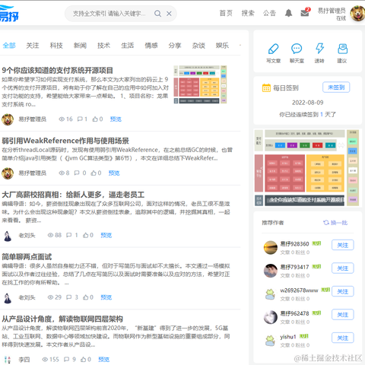Open the 建议 suggestion icon
The height and width of the screenshot is (365, 365).
point(342,49)
